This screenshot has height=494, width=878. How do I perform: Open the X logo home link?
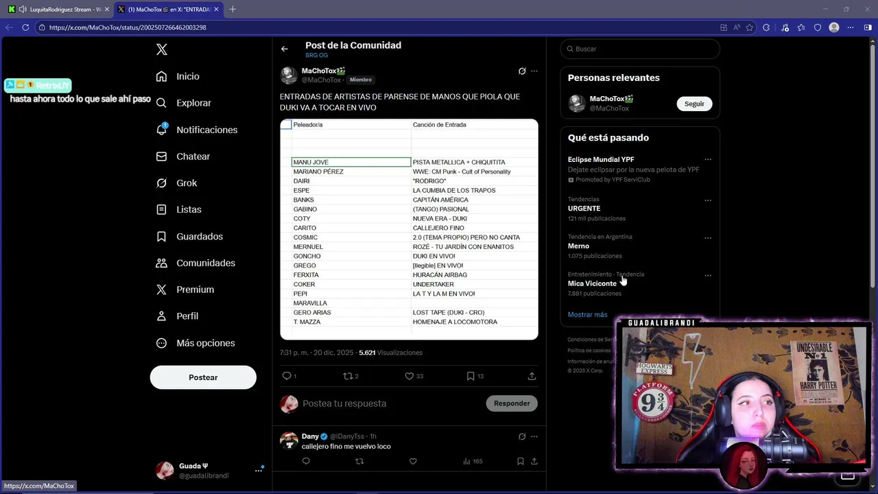(x=162, y=49)
